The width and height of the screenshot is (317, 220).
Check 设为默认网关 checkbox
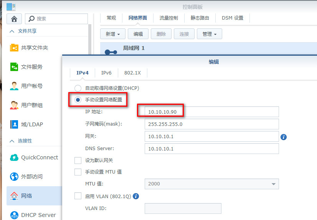click(78, 160)
